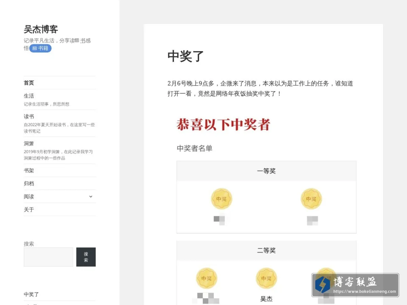Go to the 首页 menu item
The width and height of the screenshot is (407, 305).
click(x=29, y=83)
